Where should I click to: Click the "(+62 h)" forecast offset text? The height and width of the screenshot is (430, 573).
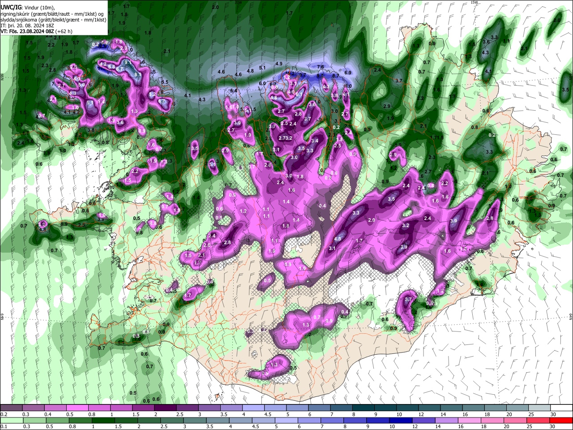point(65,31)
